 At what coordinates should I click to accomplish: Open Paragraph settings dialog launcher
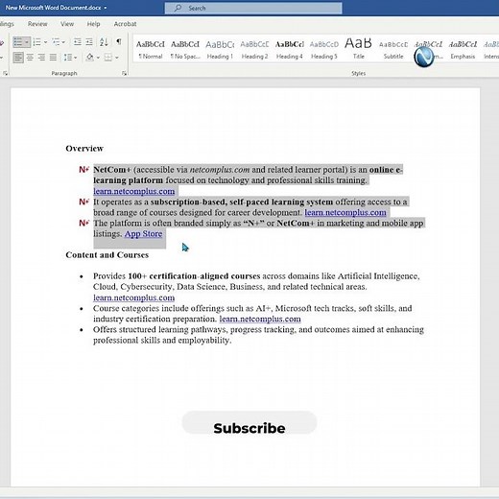pos(124,73)
